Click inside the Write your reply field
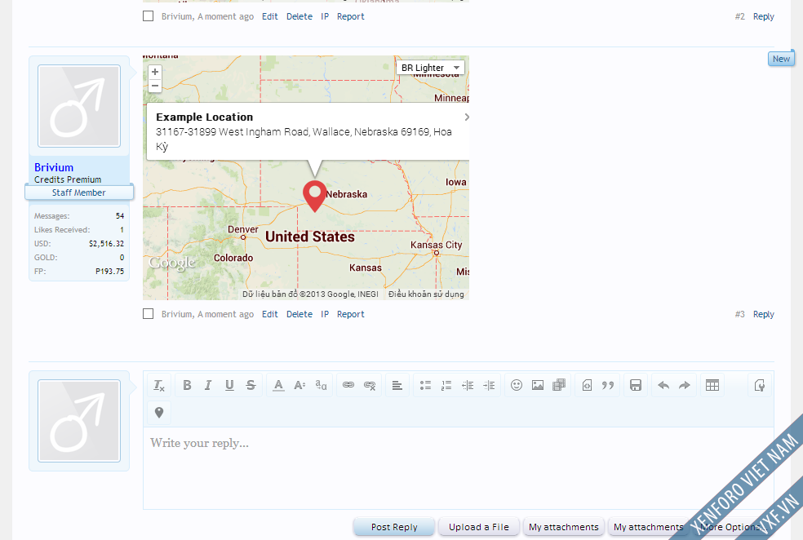Screen dimensions: 803x540 click(459, 468)
